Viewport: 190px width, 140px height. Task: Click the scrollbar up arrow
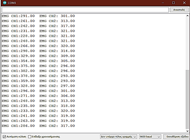point(187,16)
